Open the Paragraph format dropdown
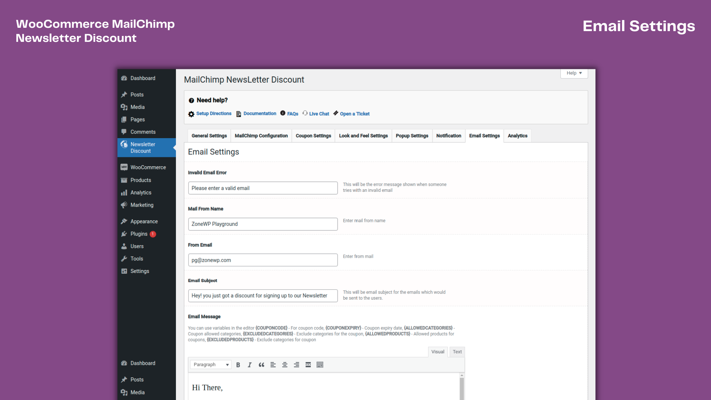The height and width of the screenshot is (400, 711). pos(211,365)
